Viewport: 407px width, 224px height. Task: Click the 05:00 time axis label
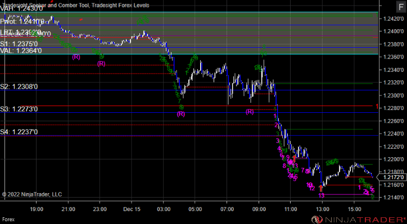(195, 209)
